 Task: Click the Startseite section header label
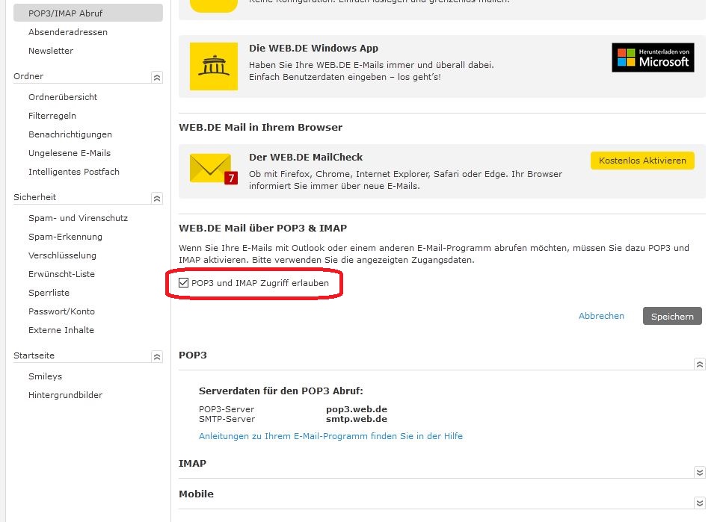click(34, 355)
